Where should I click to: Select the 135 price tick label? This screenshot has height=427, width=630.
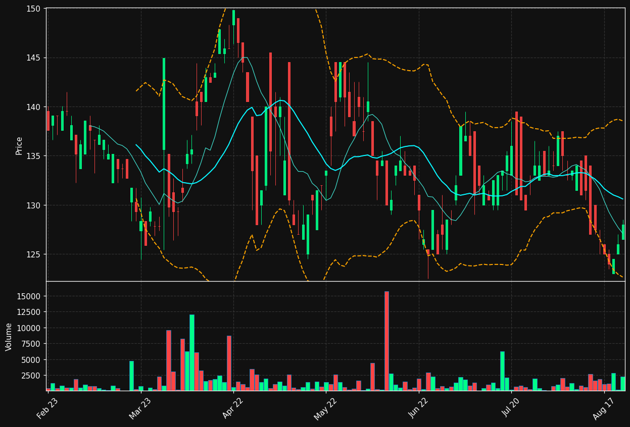(x=34, y=156)
